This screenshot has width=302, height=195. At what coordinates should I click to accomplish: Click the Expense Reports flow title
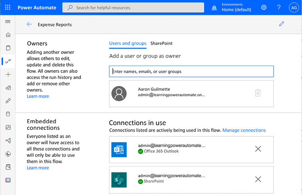click(55, 25)
